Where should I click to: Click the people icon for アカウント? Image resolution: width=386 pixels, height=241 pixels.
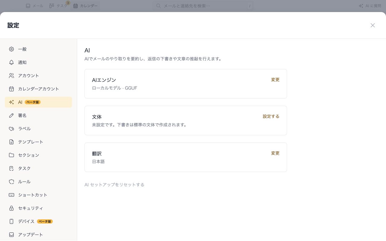click(x=11, y=76)
